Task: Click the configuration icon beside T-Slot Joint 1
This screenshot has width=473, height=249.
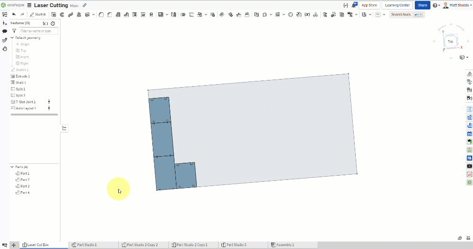Action: [49, 102]
